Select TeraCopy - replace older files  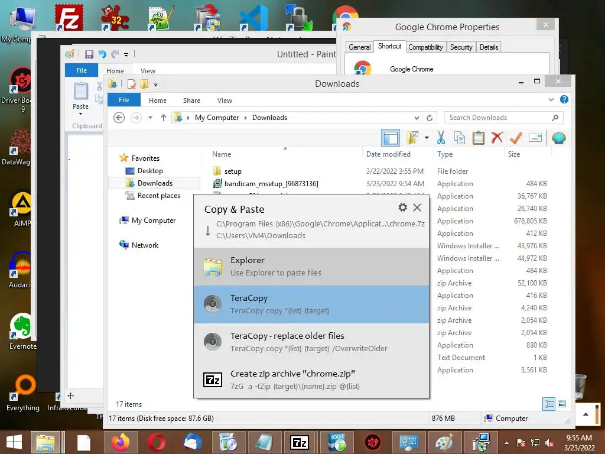tap(311, 342)
